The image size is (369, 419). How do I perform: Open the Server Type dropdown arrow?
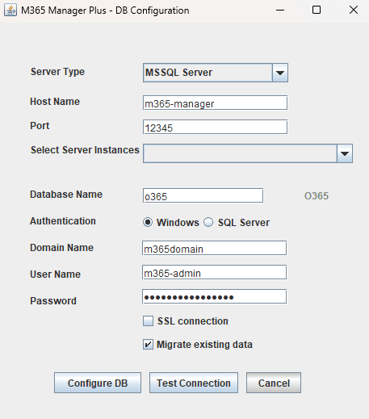[280, 73]
